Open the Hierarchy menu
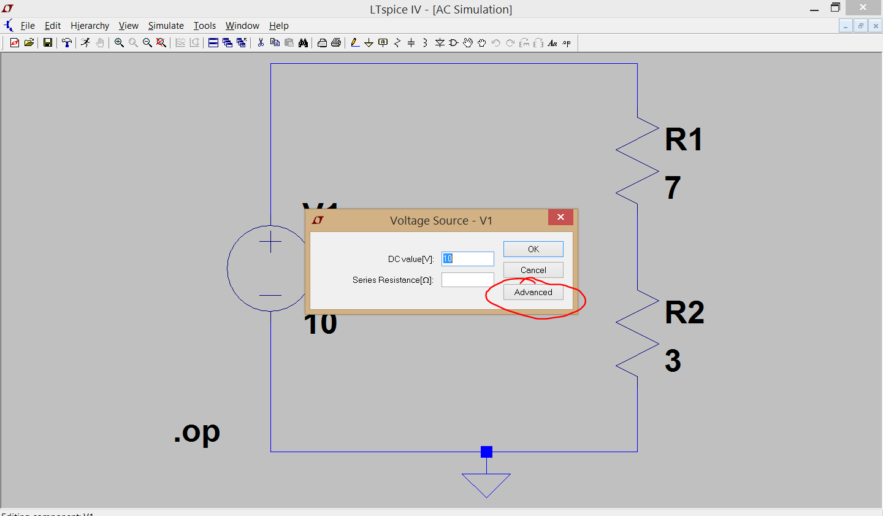This screenshot has height=516, width=883. click(90, 26)
